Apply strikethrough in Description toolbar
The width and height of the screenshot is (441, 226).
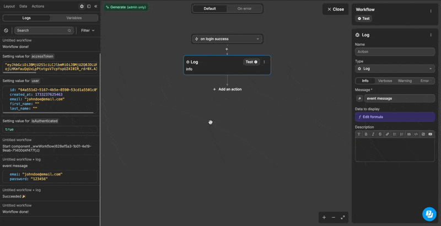(380, 134)
